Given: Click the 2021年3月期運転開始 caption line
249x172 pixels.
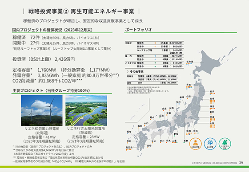Looking at the screenshot, I should click(86, 141).
